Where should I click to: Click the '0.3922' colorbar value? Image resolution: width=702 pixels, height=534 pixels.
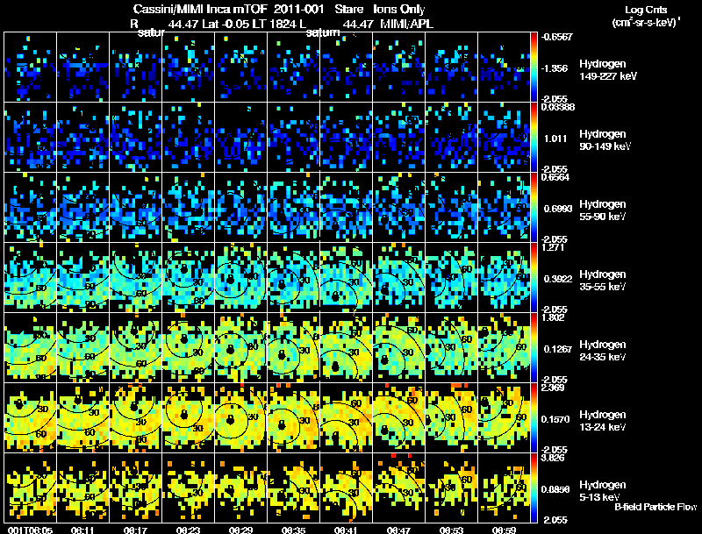(558, 279)
